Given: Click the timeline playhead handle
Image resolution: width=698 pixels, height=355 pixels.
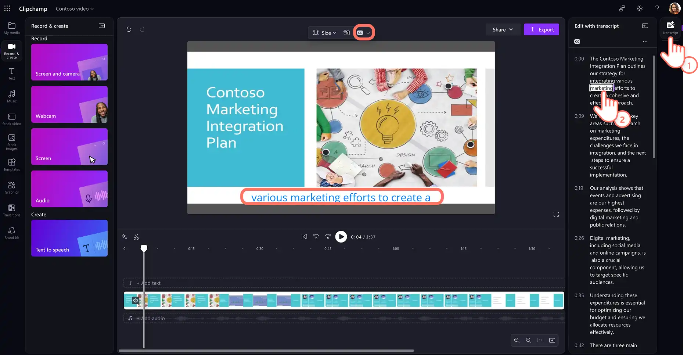Looking at the screenshot, I should (144, 248).
